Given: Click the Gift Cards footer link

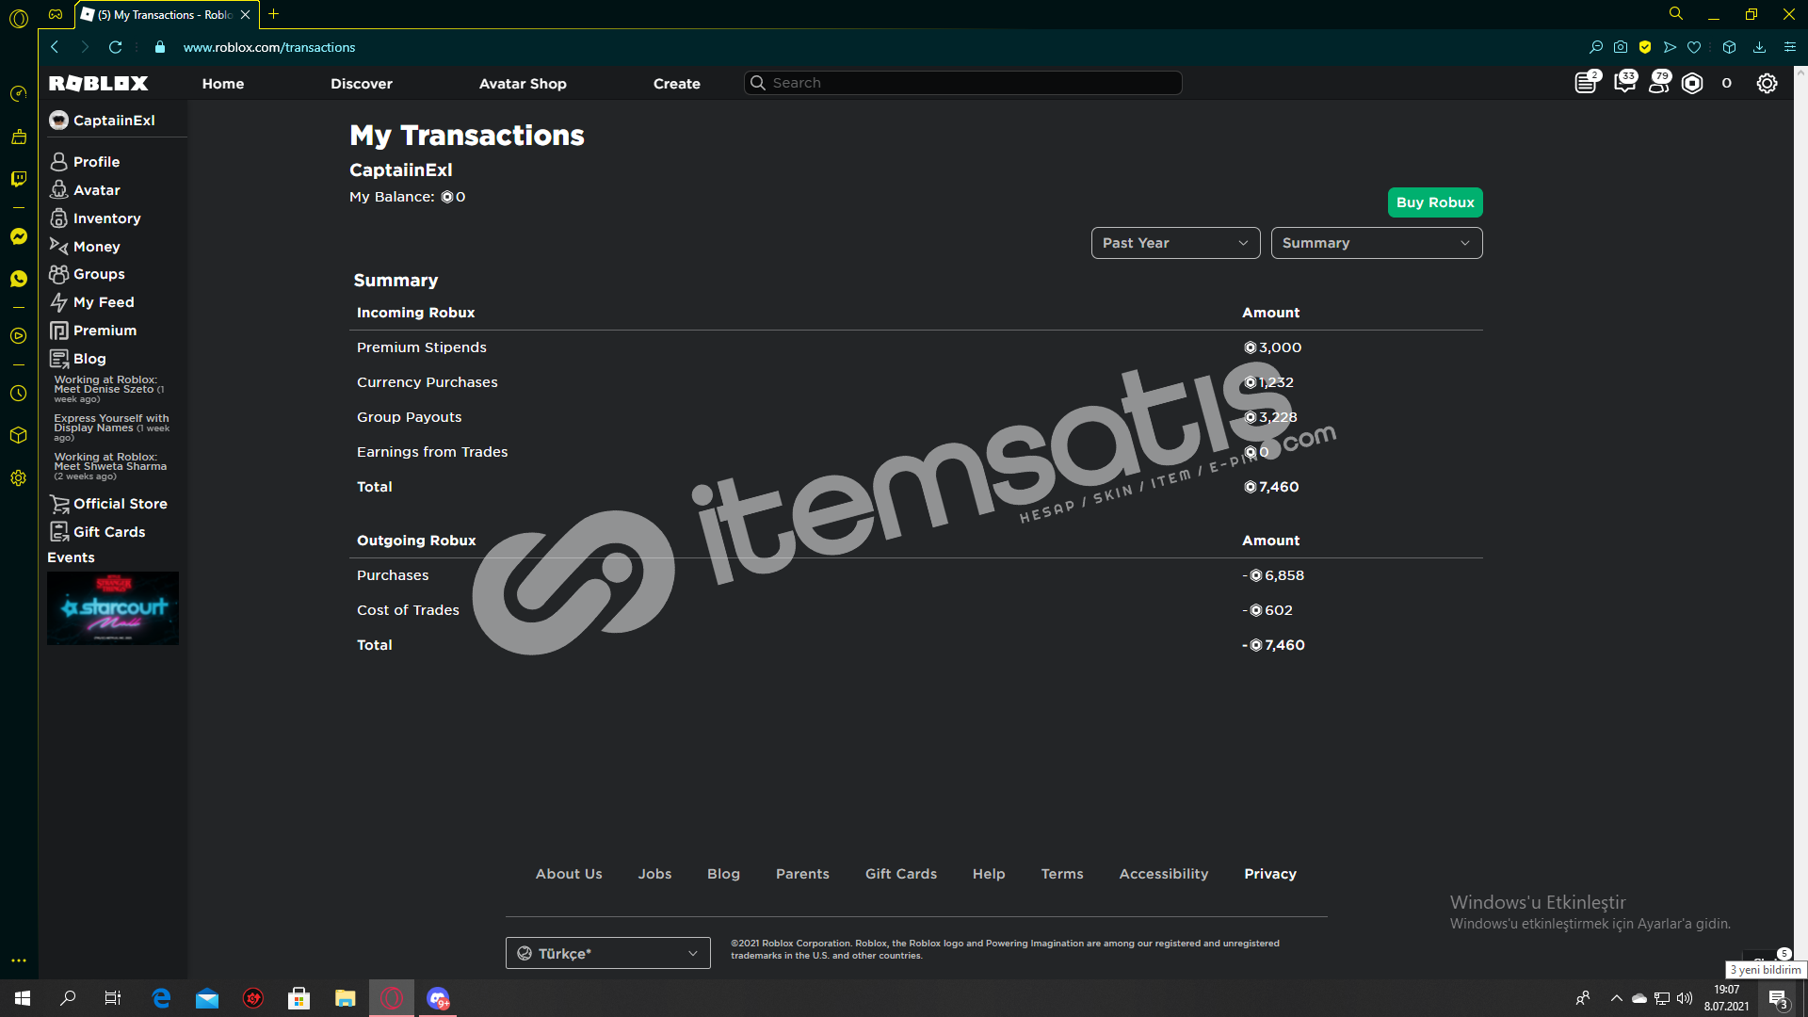Looking at the screenshot, I should (x=901, y=874).
